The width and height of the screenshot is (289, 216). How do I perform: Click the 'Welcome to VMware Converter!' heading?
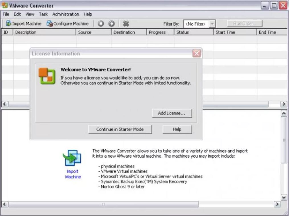click(96, 70)
